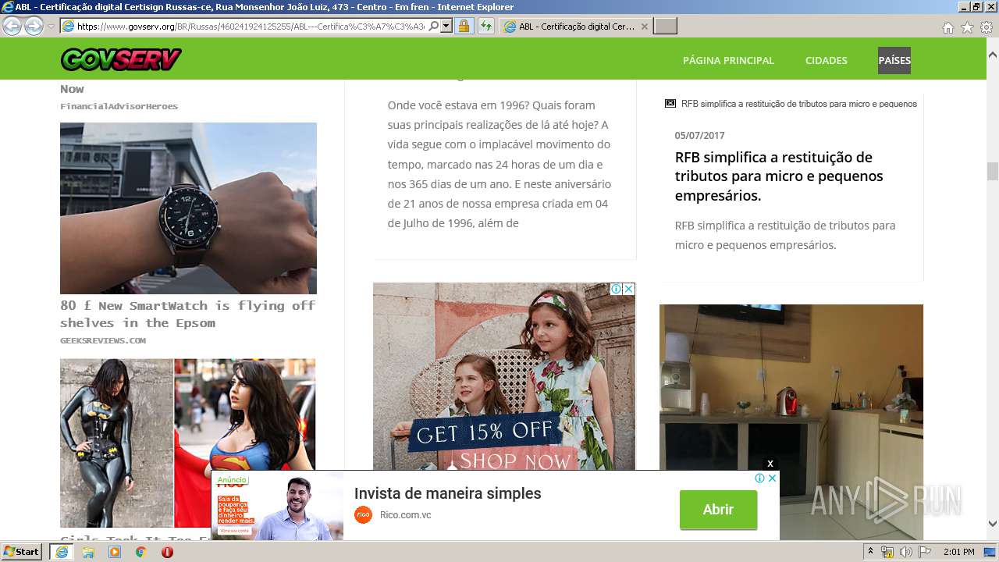Click GEEKSREVIEWS.COM source label
This screenshot has width=999, height=562.
pos(103,340)
